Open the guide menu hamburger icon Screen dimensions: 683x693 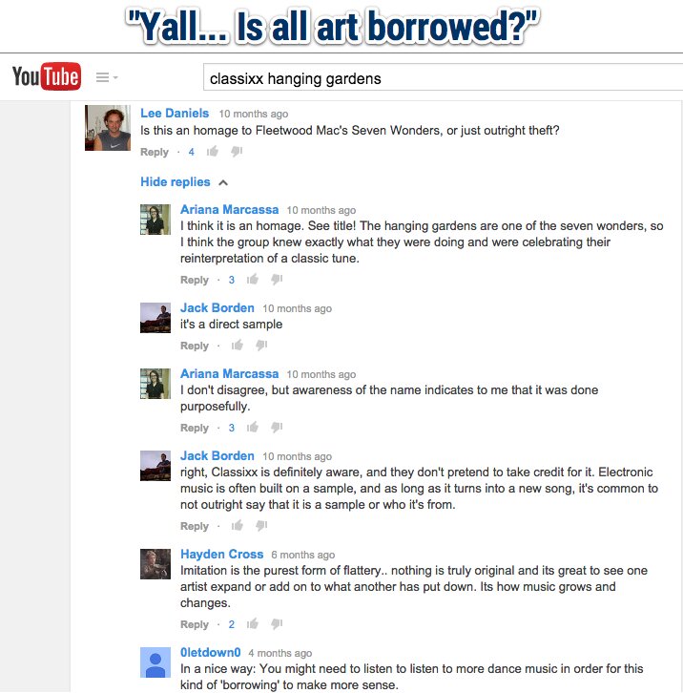coord(102,77)
